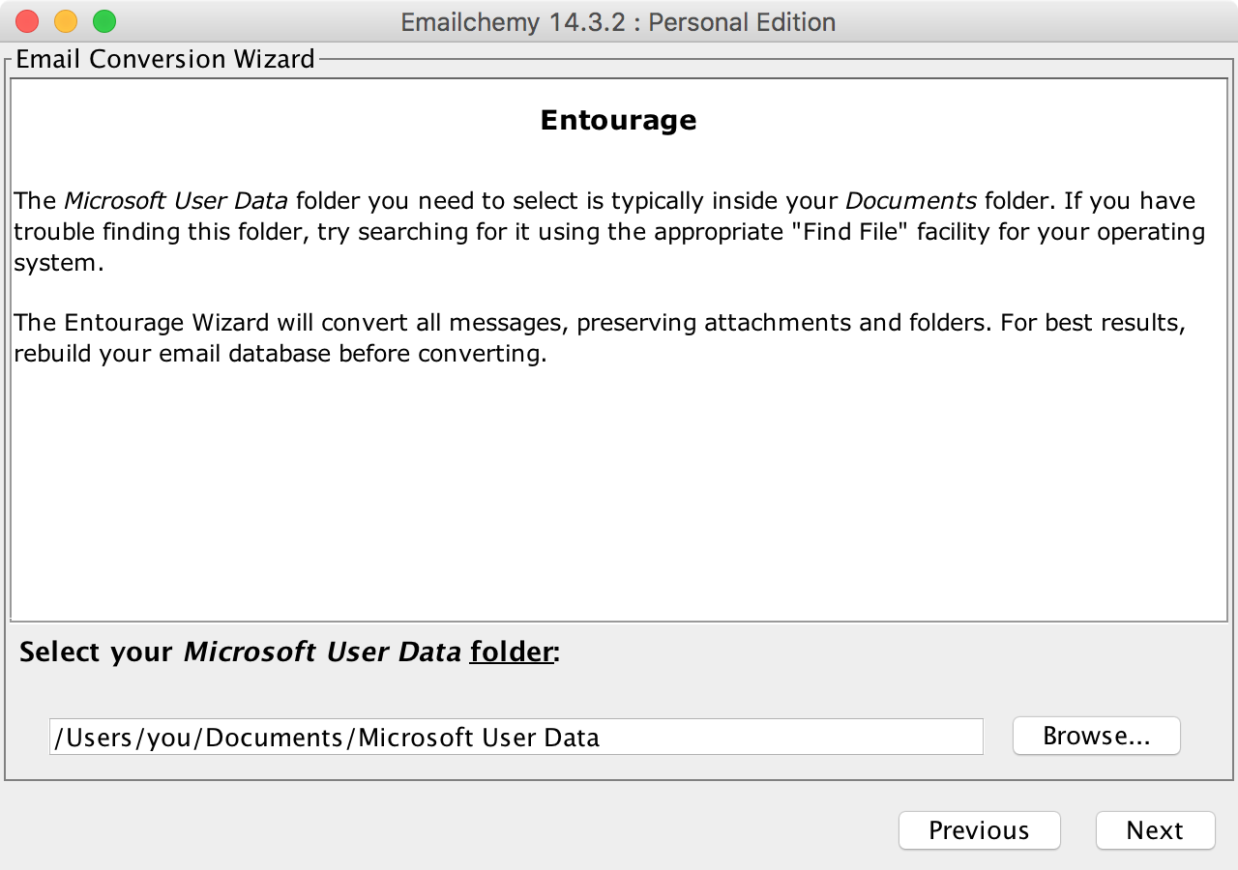Click the Emailchemy 14.3.2 window title
This screenshot has height=870, width=1238.
coord(618,22)
